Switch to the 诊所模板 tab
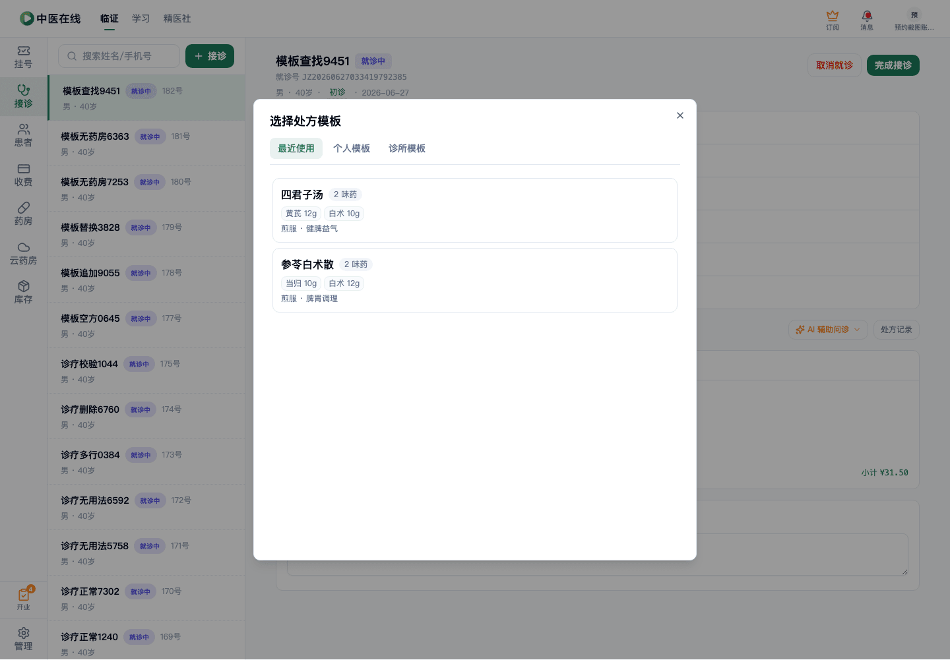This screenshot has width=950, height=660. point(407,148)
